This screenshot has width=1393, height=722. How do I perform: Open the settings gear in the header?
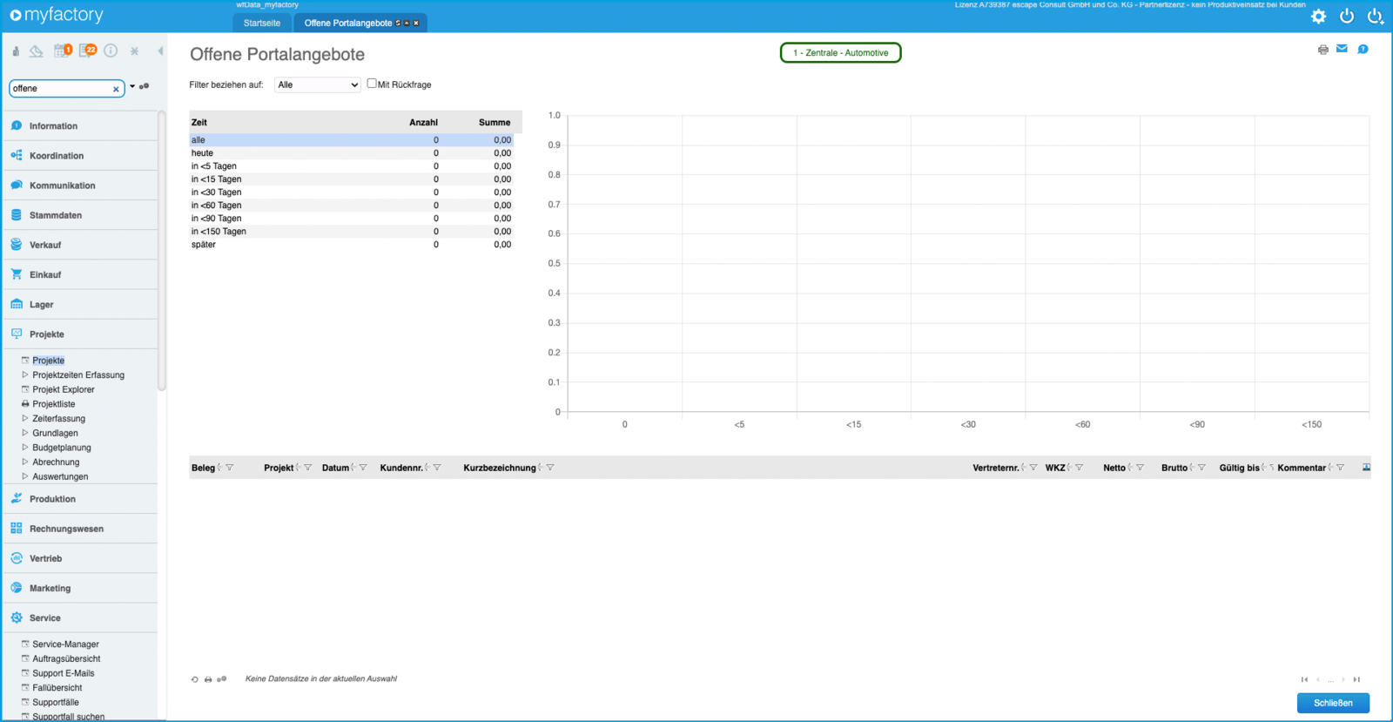1318,17
